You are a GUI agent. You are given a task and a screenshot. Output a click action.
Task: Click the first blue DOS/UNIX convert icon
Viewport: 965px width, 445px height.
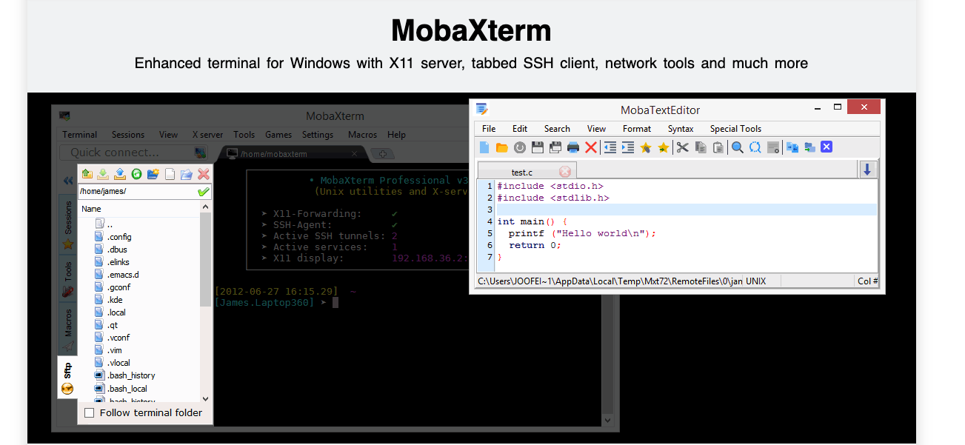(792, 147)
